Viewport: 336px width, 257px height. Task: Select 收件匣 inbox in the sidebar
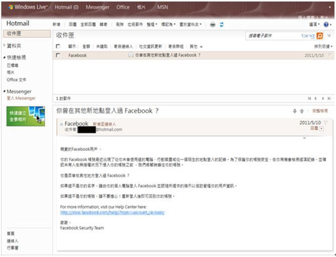click(27, 34)
